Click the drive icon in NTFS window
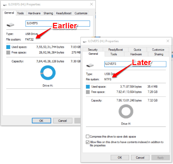 click(x=90, y=65)
